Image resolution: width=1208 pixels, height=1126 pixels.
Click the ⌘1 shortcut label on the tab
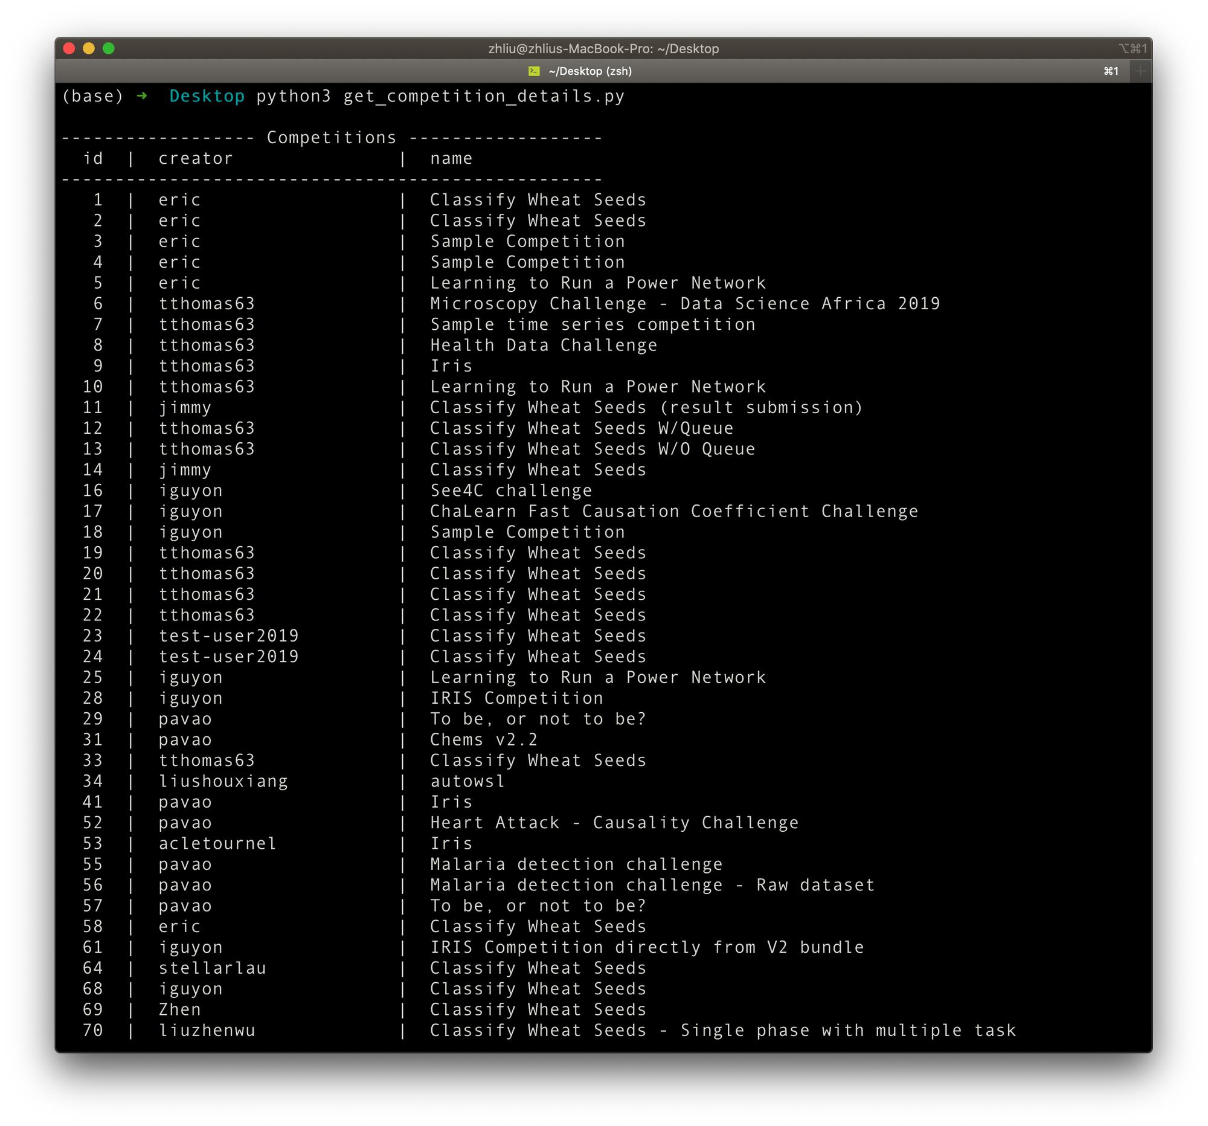click(1111, 71)
